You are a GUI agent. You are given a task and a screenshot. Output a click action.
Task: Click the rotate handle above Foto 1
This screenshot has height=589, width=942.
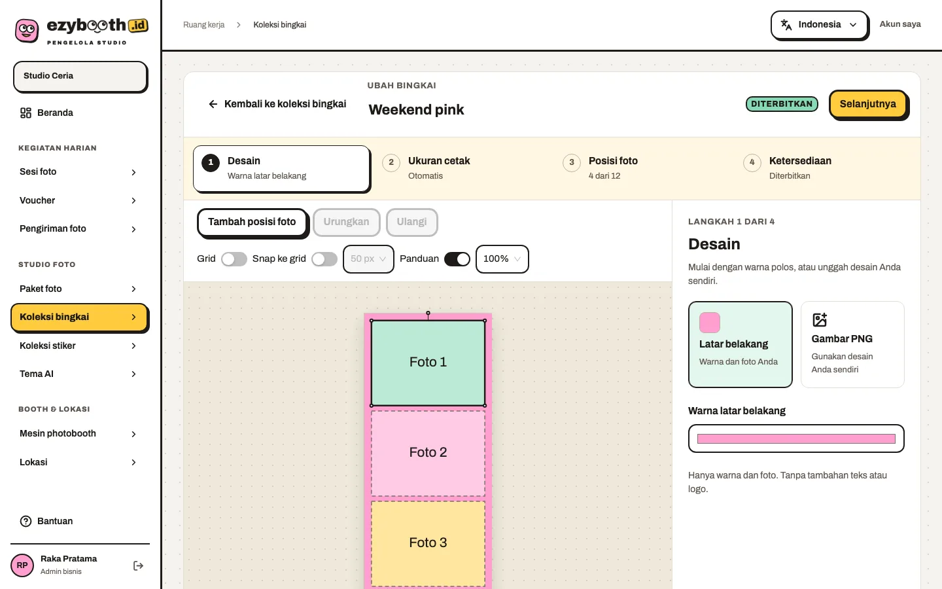tap(428, 313)
